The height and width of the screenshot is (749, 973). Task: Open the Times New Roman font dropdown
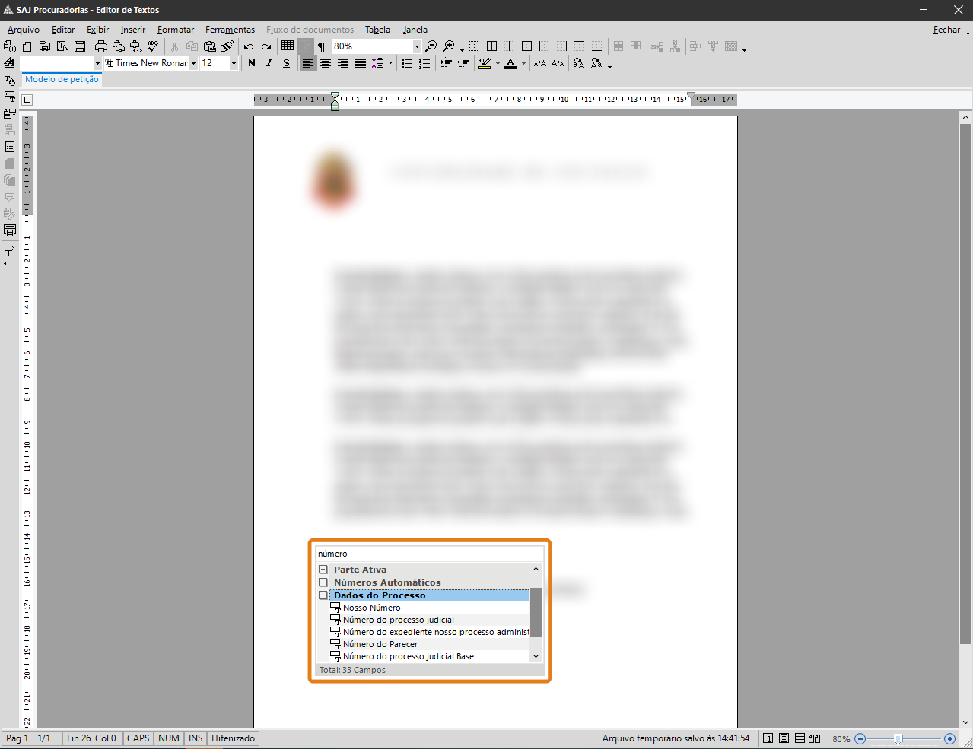pos(194,63)
